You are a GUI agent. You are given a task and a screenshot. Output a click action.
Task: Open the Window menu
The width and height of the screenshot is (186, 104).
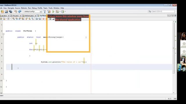coord(56,8)
